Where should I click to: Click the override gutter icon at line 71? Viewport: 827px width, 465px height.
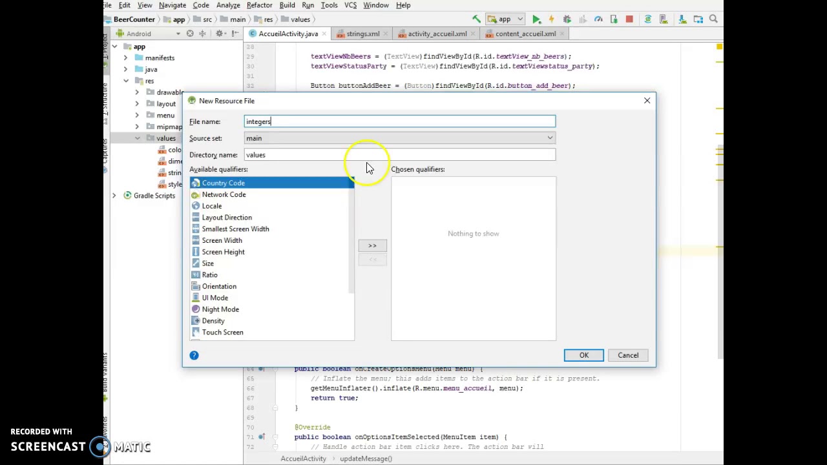coord(261,437)
